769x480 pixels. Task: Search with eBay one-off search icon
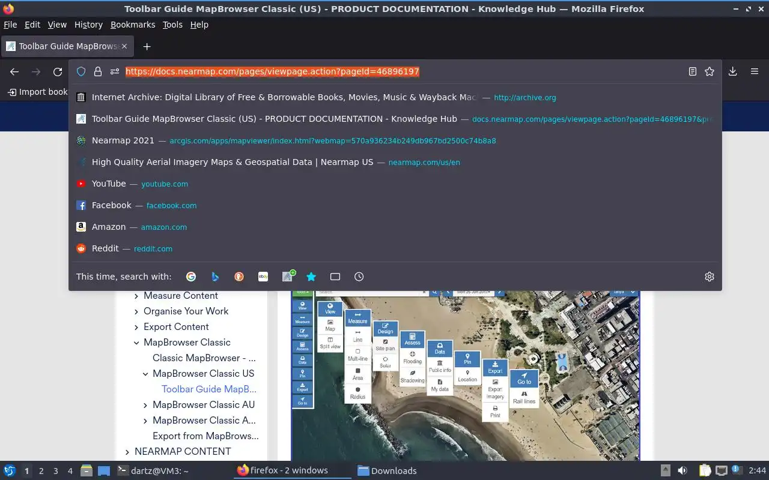coord(263,277)
